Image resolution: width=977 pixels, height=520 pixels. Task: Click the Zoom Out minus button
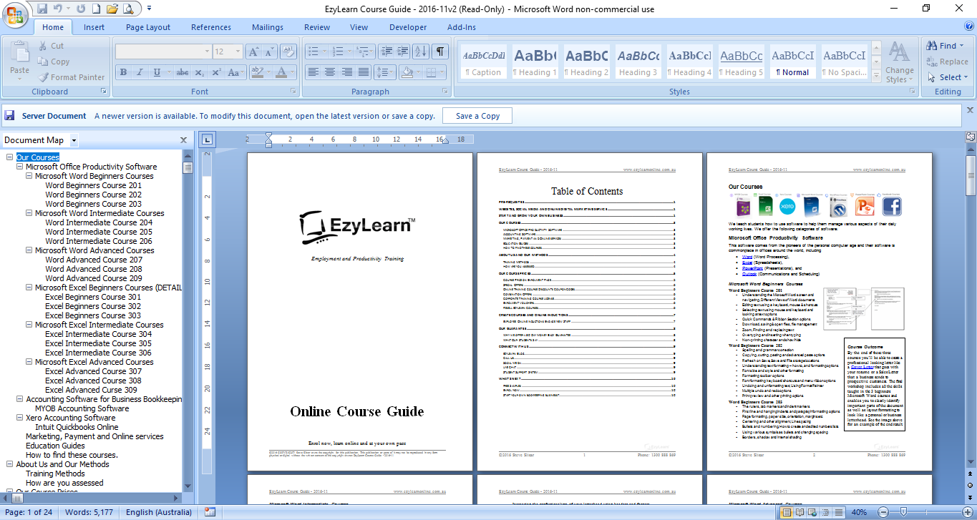coord(882,512)
